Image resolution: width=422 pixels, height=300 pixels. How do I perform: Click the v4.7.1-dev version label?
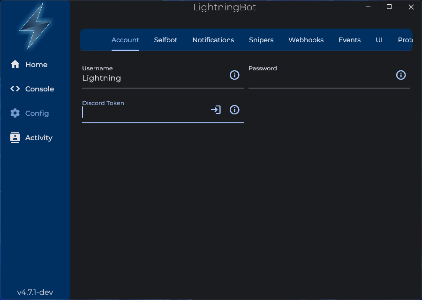coord(35,292)
